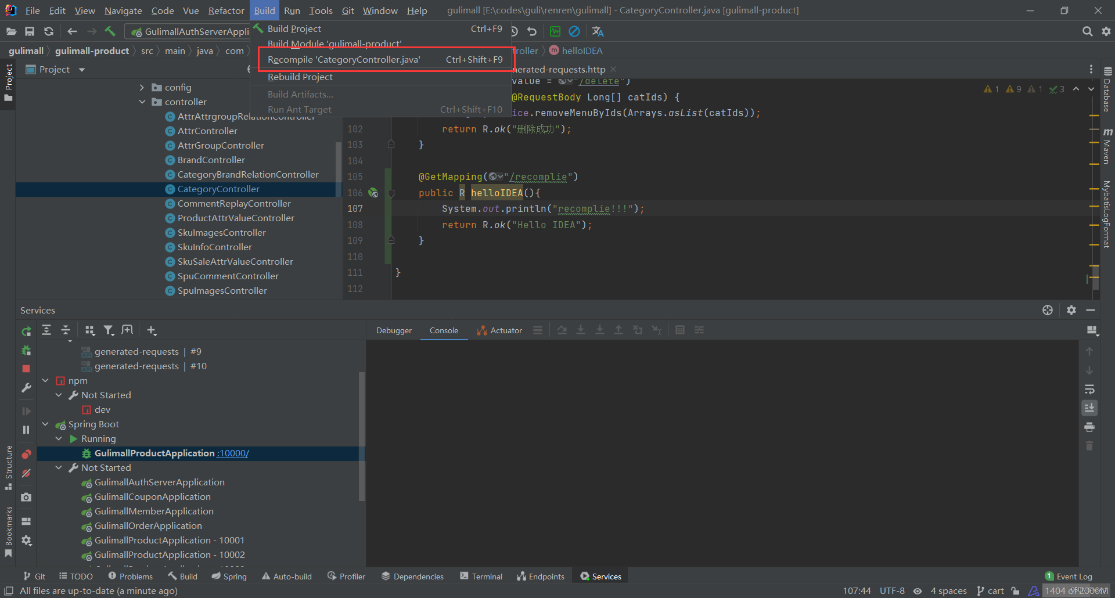Rerun the service with the green rerun icon
Image resolution: width=1115 pixels, height=598 pixels.
pyautogui.click(x=26, y=331)
